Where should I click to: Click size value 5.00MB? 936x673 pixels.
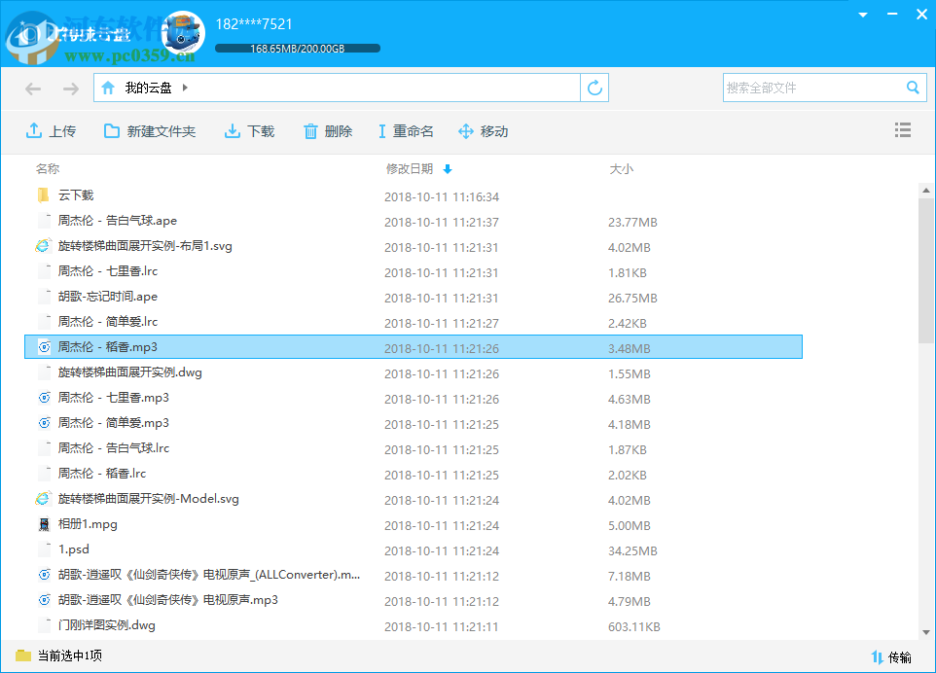coord(630,525)
